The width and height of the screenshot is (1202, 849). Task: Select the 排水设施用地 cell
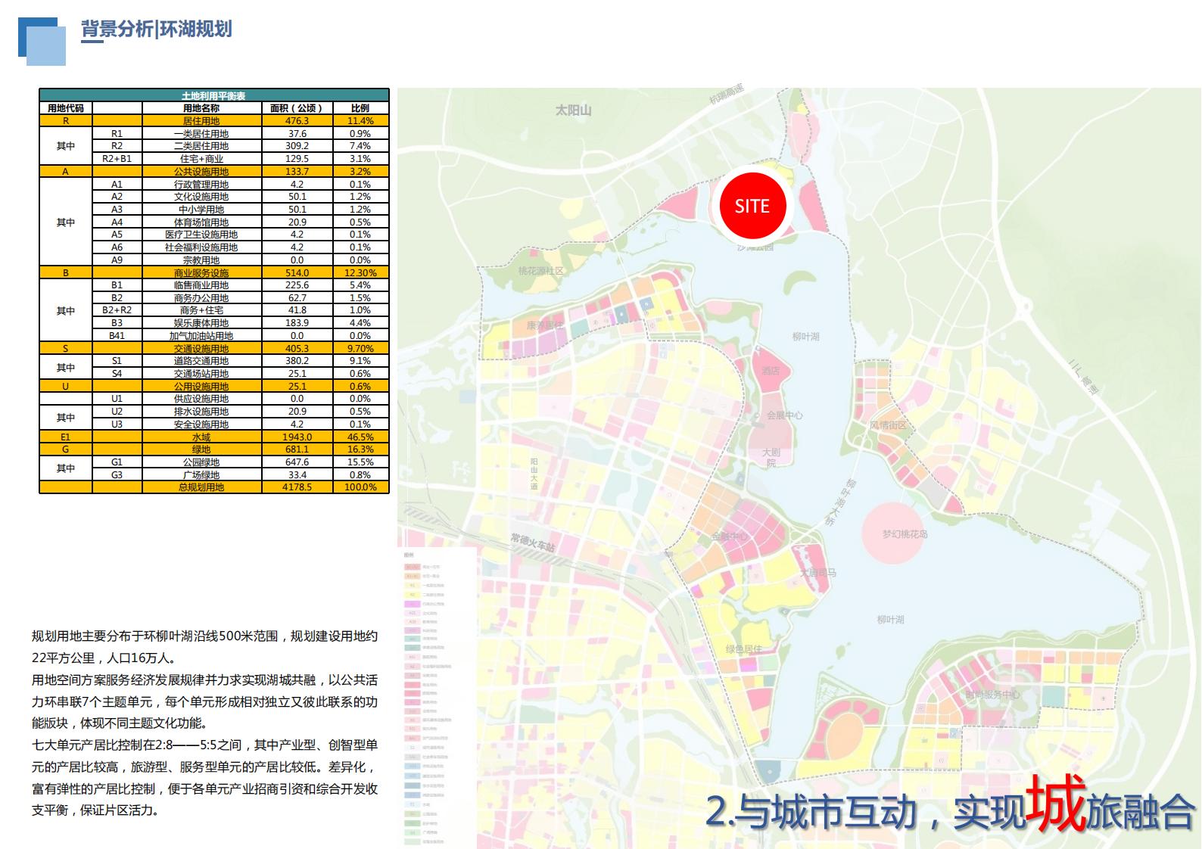pos(201,412)
